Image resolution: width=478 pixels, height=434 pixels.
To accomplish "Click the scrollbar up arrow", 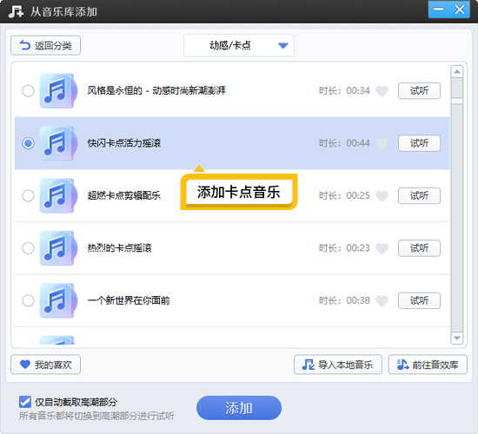I will coord(456,72).
